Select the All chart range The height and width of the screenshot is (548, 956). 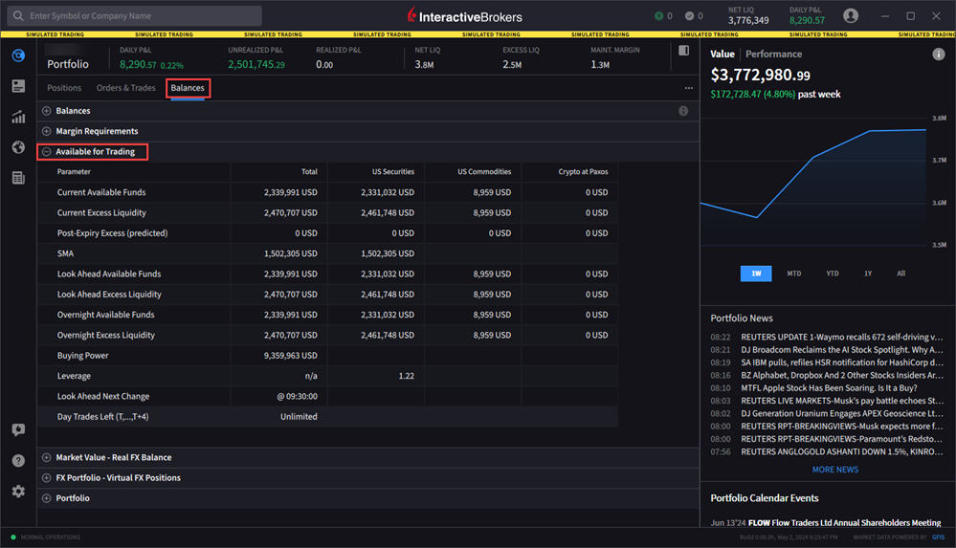coord(901,274)
